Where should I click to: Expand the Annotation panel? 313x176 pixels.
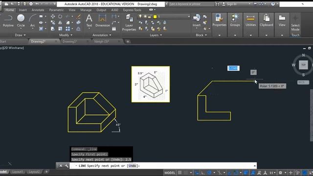coord(102,35)
